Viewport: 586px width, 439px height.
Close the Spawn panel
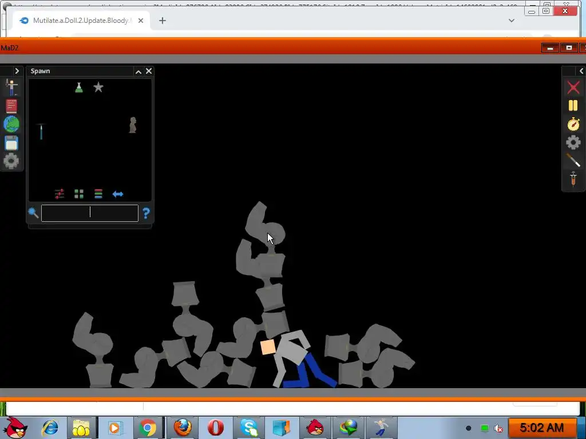[x=149, y=71]
